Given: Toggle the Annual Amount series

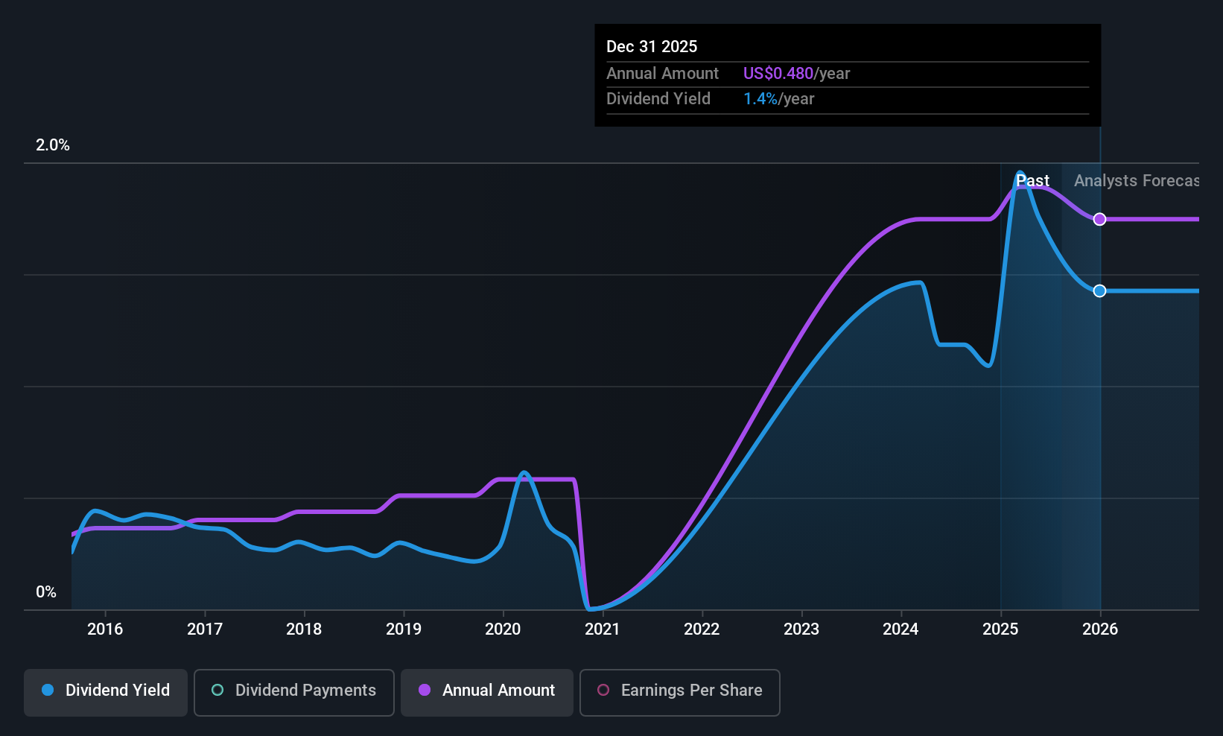Looking at the screenshot, I should (487, 693).
